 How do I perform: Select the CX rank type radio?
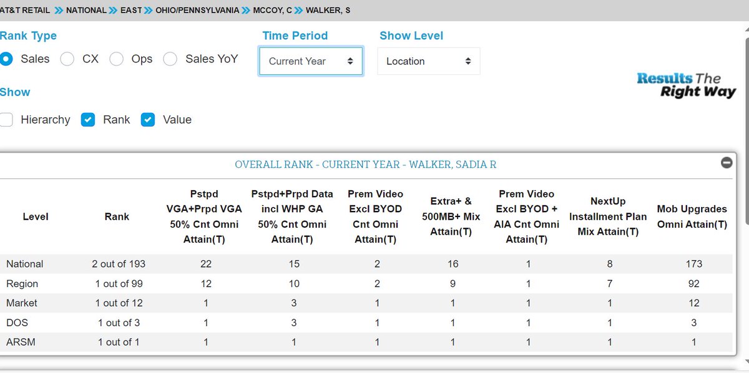pyautogui.click(x=67, y=59)
